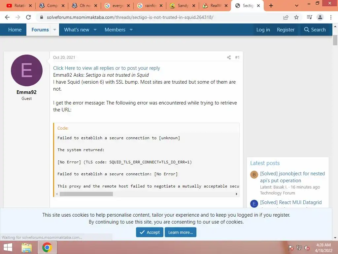Click the code block horizontal scrollbar thumb
Image resolution: width=338 pixels, height=254 pixels.
[86, 194]
